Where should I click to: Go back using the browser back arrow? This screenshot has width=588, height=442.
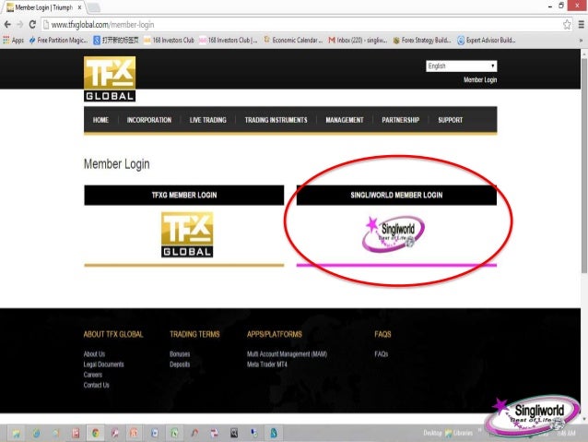[x=7, y=24]
